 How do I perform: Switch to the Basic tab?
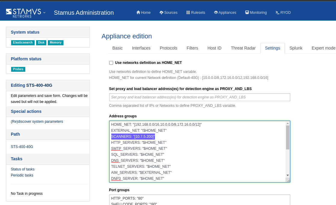[x=117, y=48]
